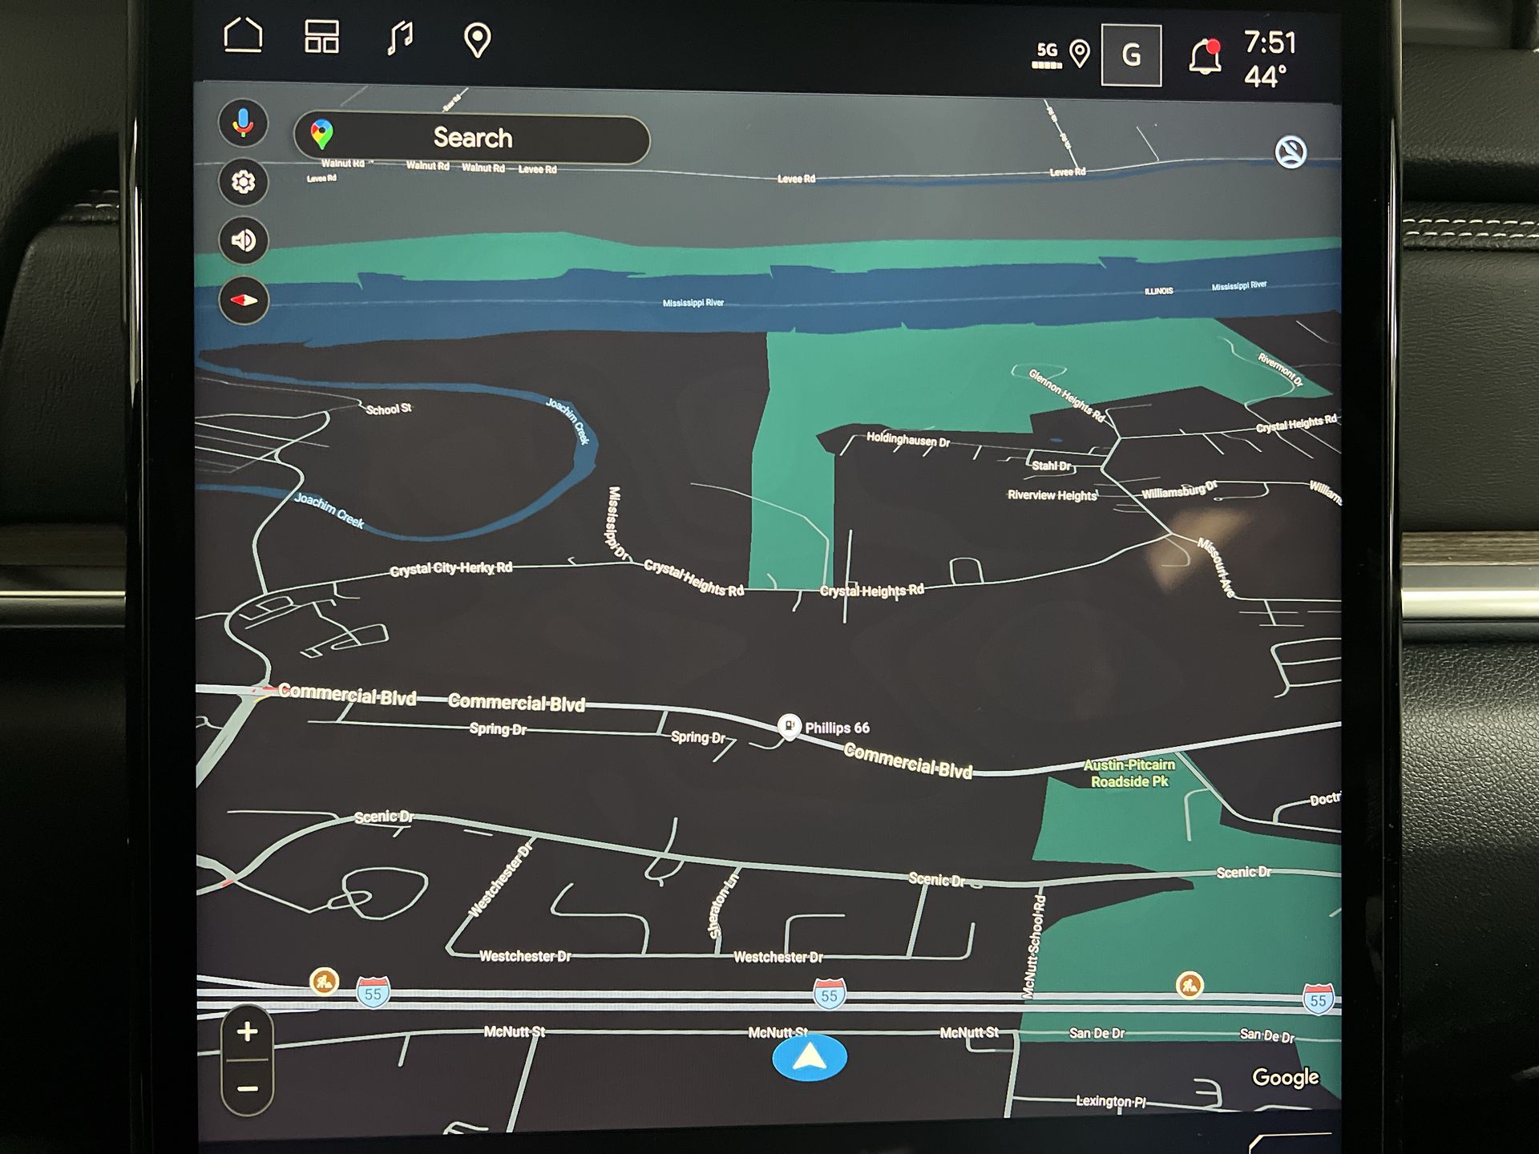Image resolution: width=1539 pixels, height=1154 pixels.
Task: Tap the voice search microphone button
Action: point(244,123)
